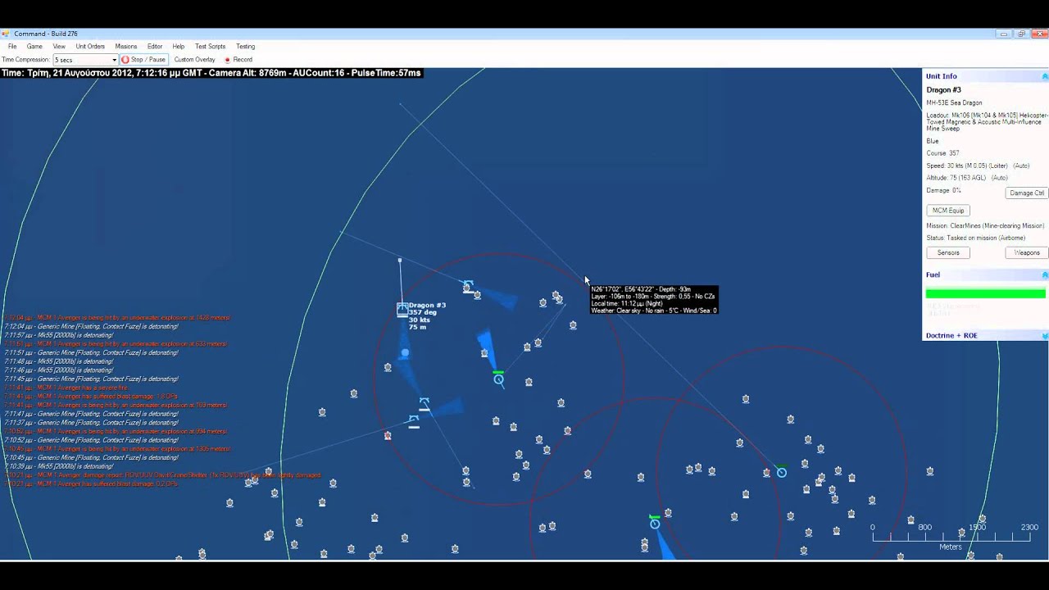
Task: Click the helicopter icon north of Dragon #3's sweep
Action: click(x=467, y=284)
